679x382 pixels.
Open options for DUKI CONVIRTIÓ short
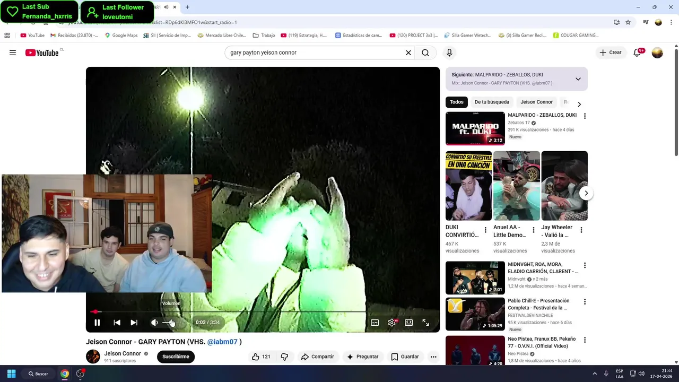click(485, 230)
